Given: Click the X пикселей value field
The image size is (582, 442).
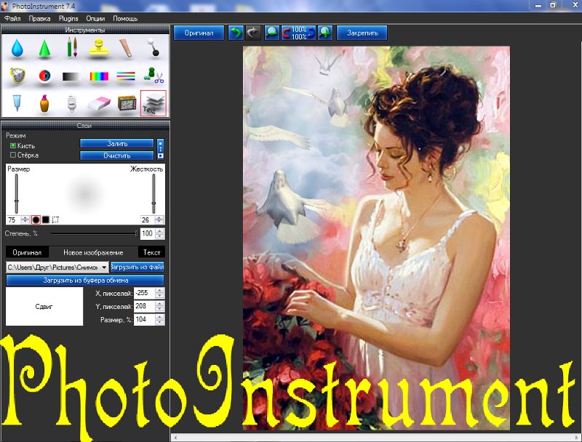Looking at the screenshot, I should click(144, 293).
